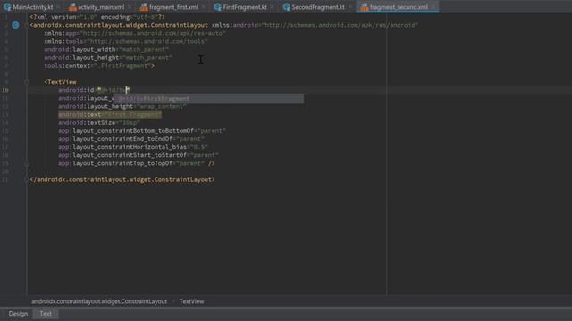Click the related class gutter icon on line 2
Screen dimensions: 572x321
[15, 25]
